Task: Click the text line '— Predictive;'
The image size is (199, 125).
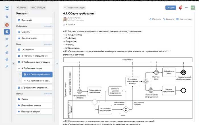Action: (x=70, y=38)
